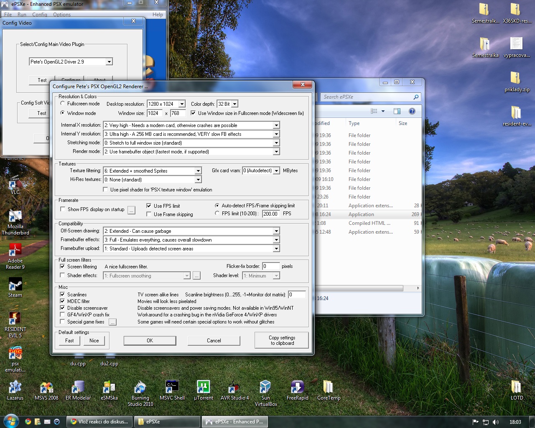This screenshot has height=428, width=535.
Task: Launch AVR Studio 4 desktop shortcut
Action: 234,390
